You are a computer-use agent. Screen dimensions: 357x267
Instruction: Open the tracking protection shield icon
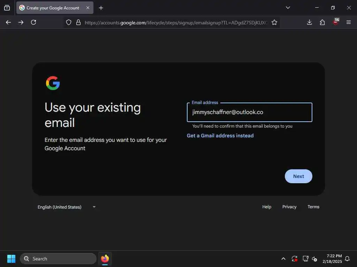coord(69,22)
